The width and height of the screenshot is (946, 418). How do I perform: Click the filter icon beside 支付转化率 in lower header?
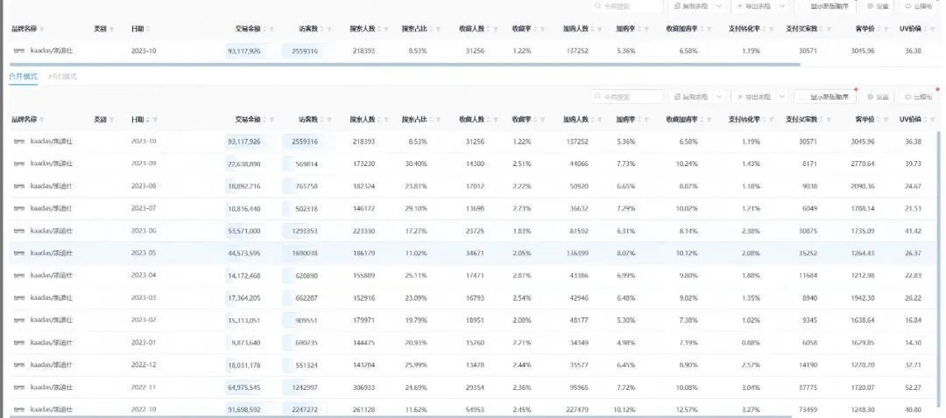click(x=770, y=120)
